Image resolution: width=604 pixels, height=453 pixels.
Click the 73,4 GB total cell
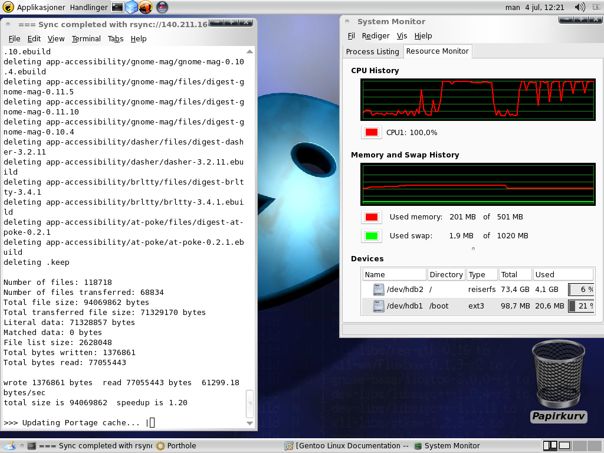pos(515,289)
